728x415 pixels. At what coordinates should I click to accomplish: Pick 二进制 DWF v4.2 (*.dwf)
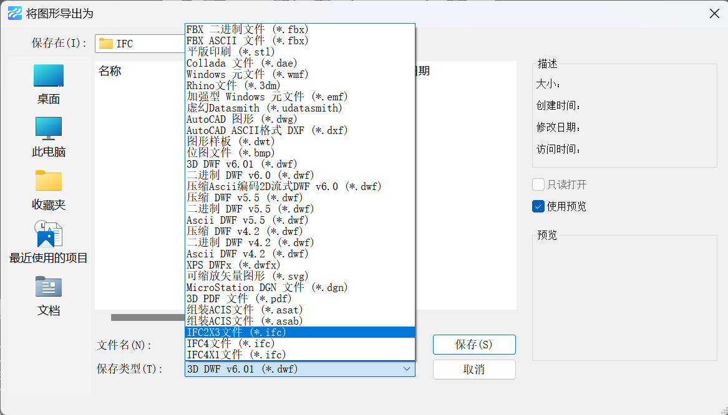point(300,242)
